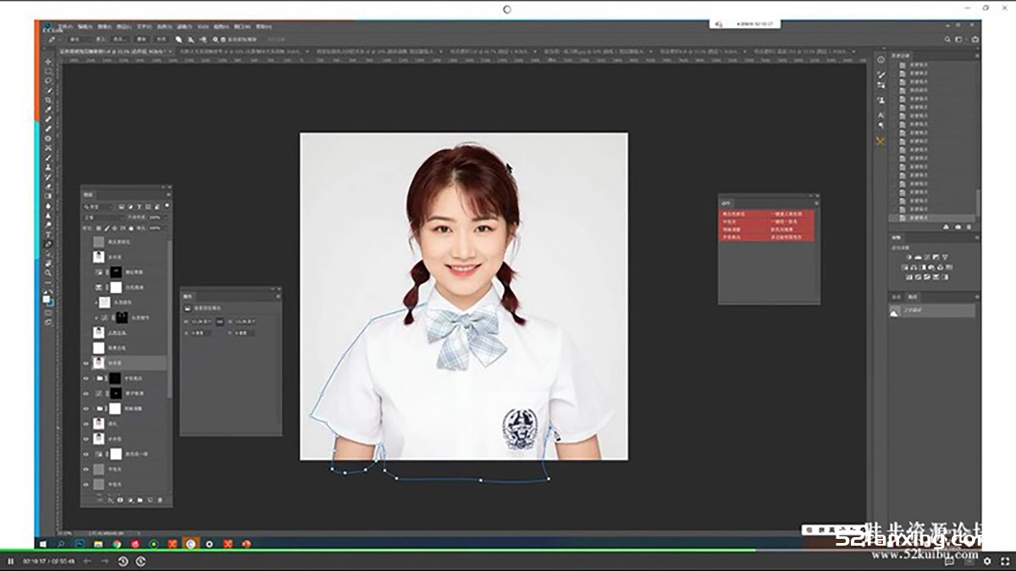The height and width of the screenshot is (571, 1016).
Task: Hide the visible group with the white mask
Action: 86,409
